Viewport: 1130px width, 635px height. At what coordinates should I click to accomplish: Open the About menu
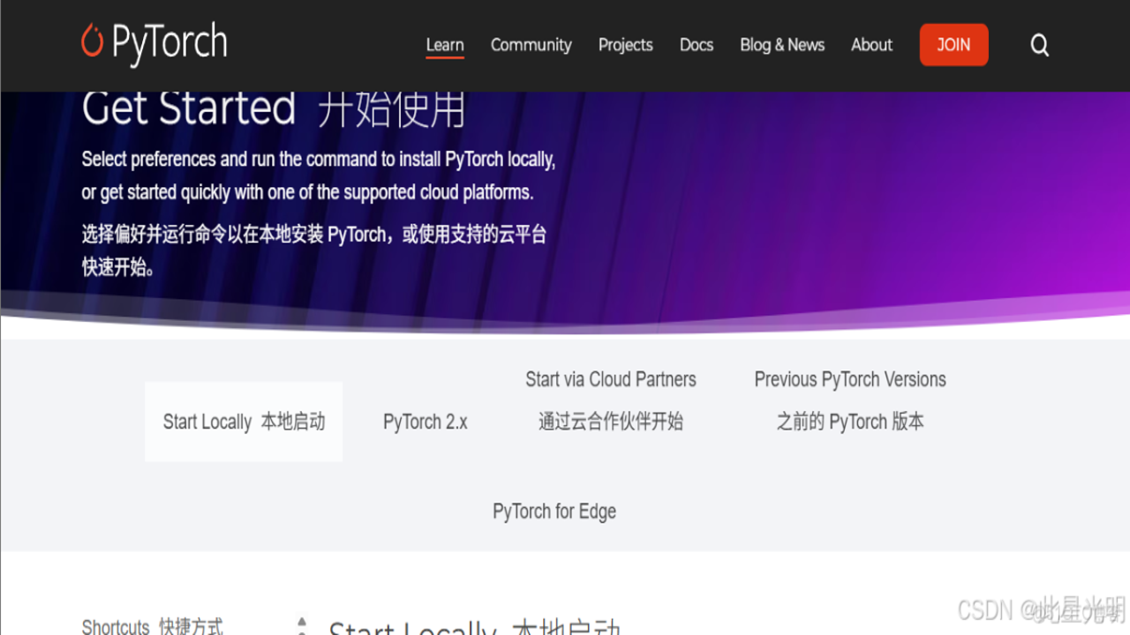[x=872, y=45]
